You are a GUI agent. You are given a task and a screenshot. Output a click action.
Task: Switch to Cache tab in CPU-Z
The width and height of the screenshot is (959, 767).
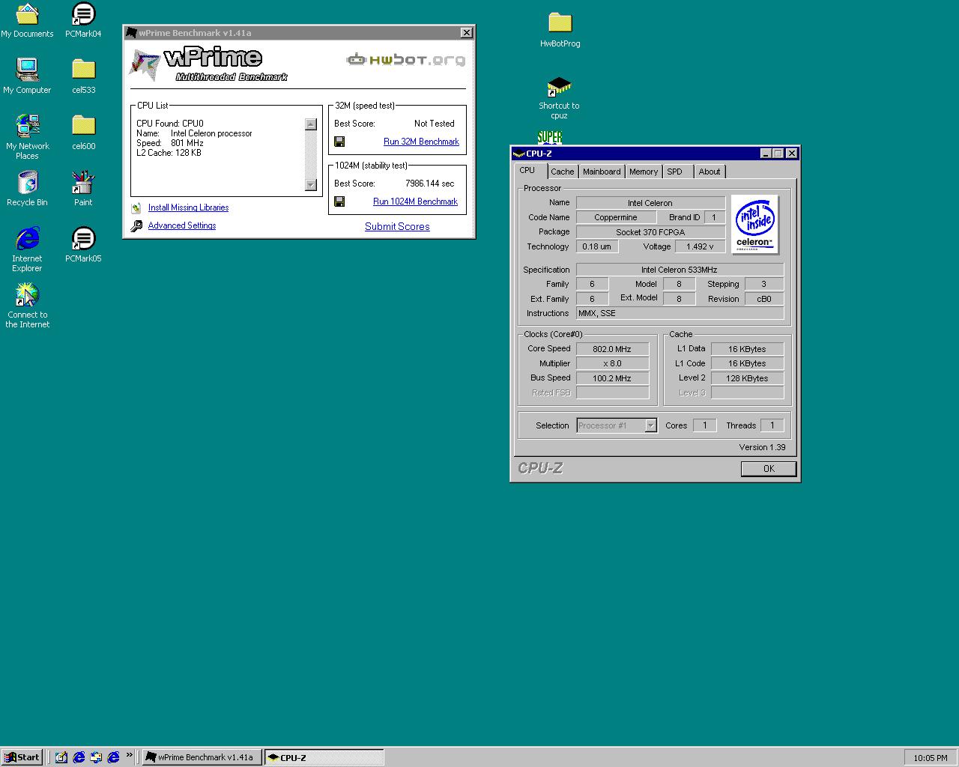point(563,172)
